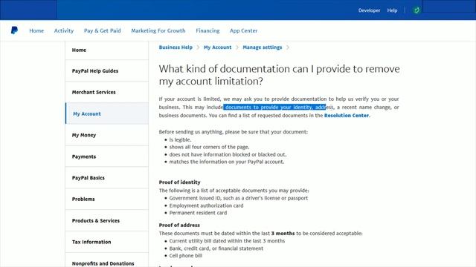Go to the Home navigation tab
Viewport: 476px width, 267px height.
pyautogui.click(x=36, y=30)
